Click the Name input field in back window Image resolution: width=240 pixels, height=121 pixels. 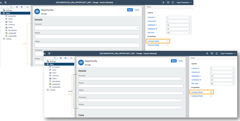pos(87,37)
